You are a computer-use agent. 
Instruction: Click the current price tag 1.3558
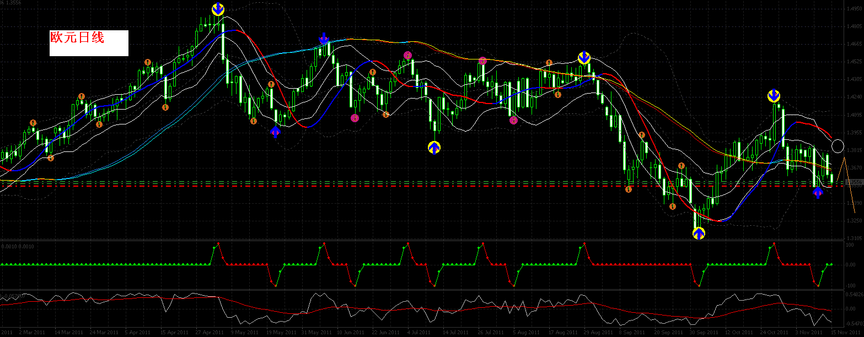click(x=855, y=182)
